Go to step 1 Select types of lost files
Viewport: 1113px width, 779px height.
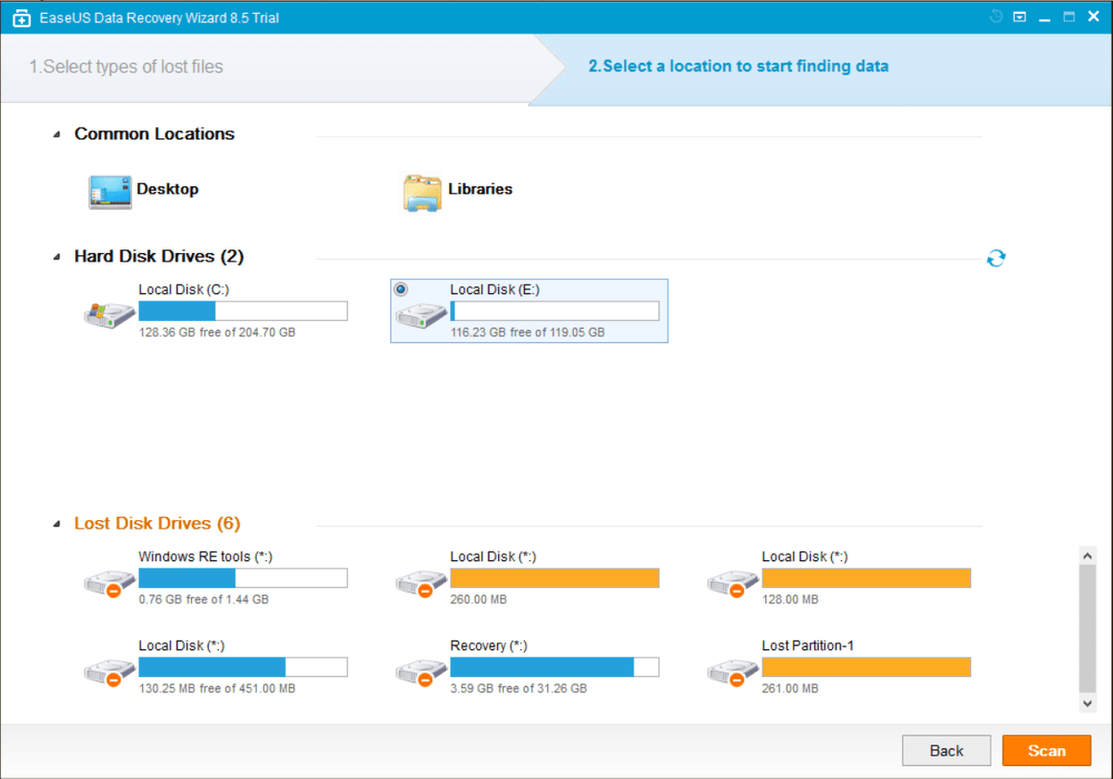[x=126, y=67]
